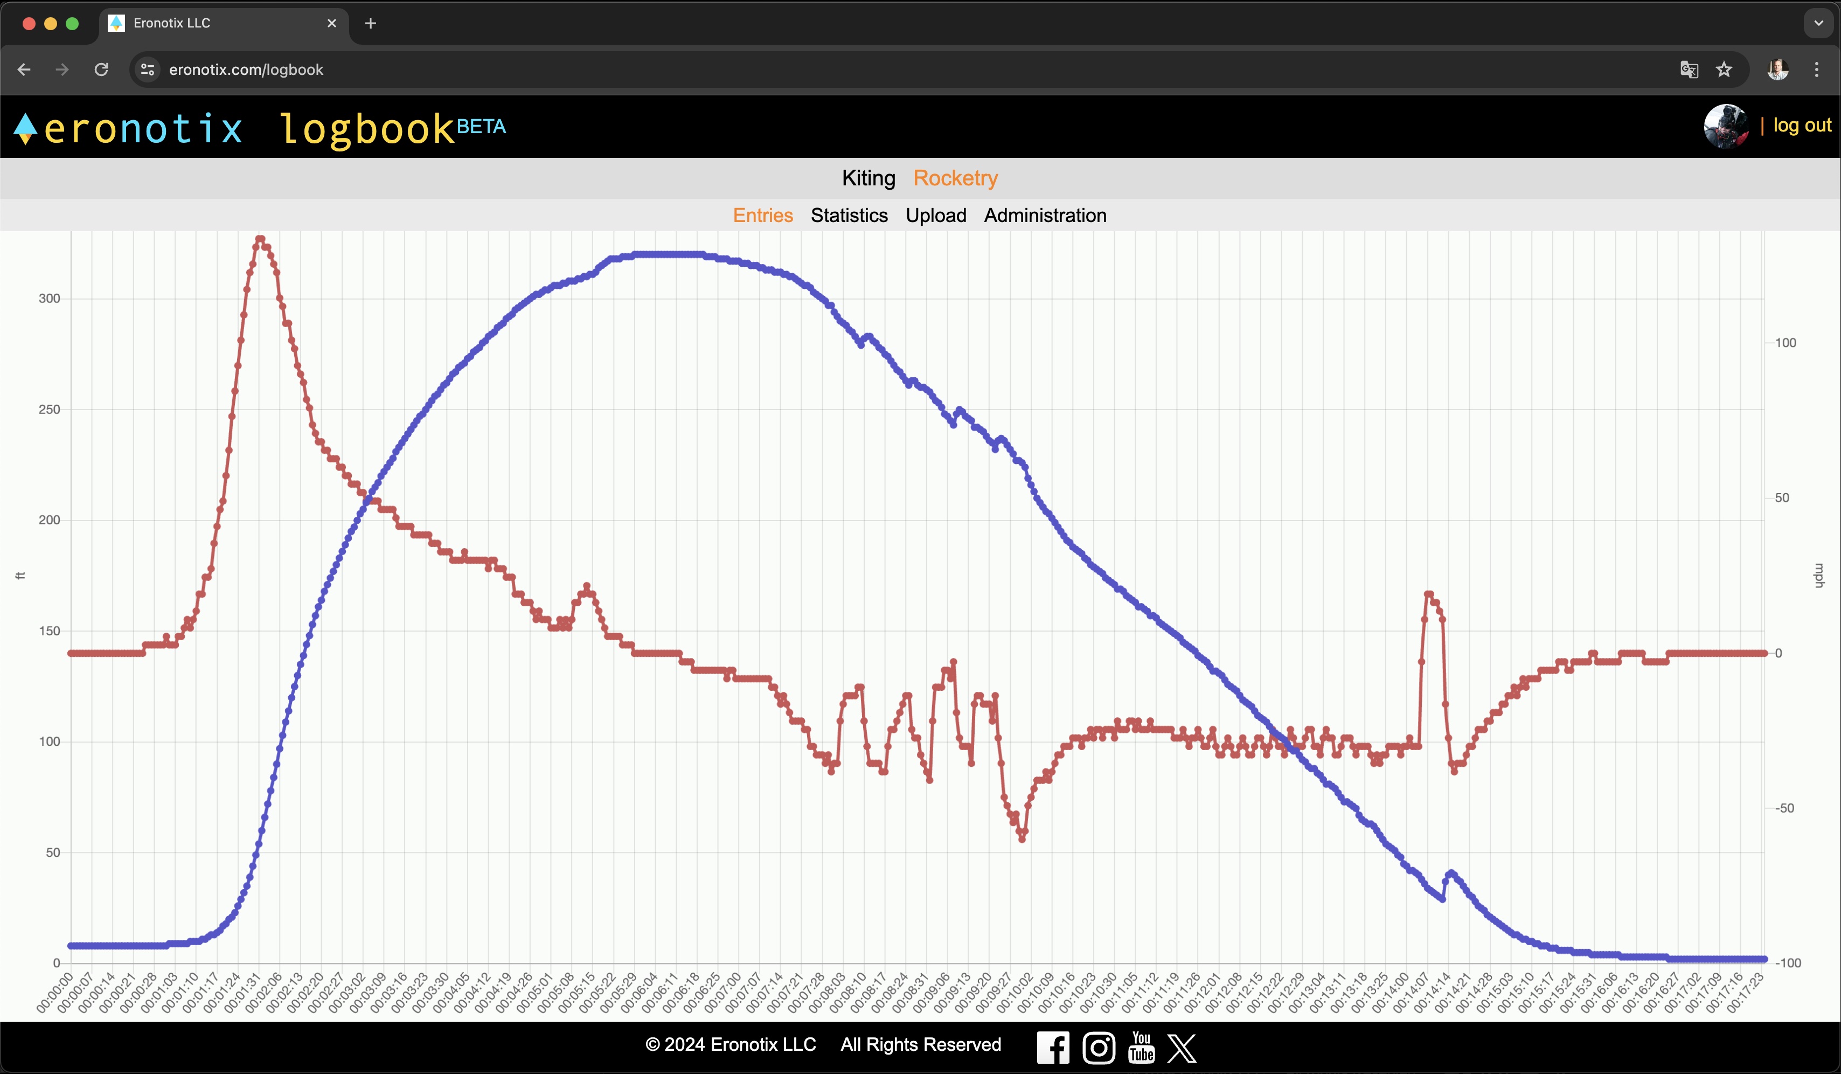1841x1074 pixels.
Task: Click the Eronotix rocket logo icon
Action: click(x=25, y=129)
